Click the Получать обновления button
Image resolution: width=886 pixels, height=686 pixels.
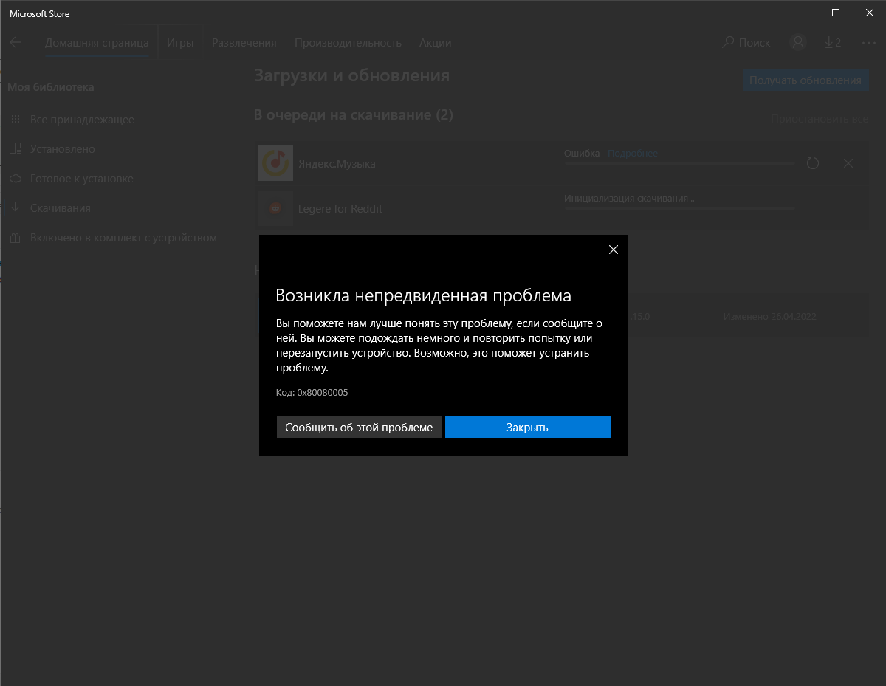tap(806, 80)
